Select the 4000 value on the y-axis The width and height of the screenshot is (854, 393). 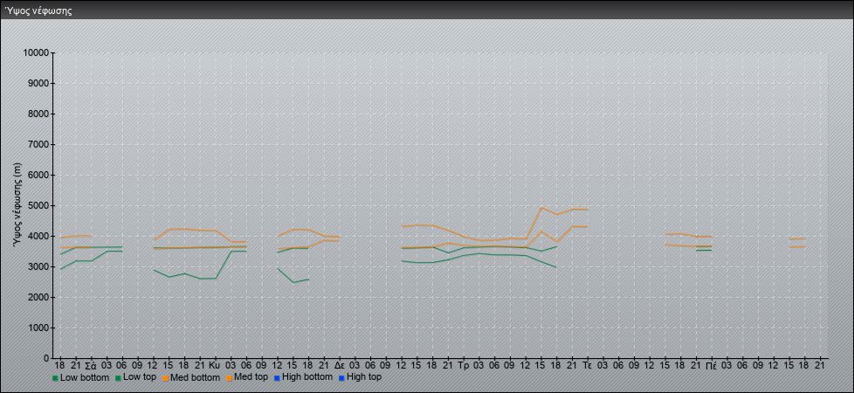coord(38,236)
